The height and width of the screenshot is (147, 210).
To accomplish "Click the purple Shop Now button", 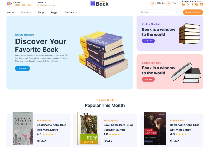I will (148, 41).
